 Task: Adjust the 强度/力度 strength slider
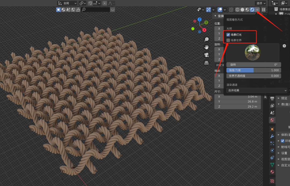point(254,70)
